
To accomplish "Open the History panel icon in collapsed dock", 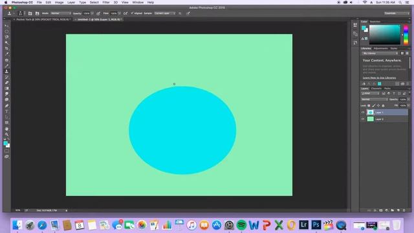I will [x=355, y=42].
